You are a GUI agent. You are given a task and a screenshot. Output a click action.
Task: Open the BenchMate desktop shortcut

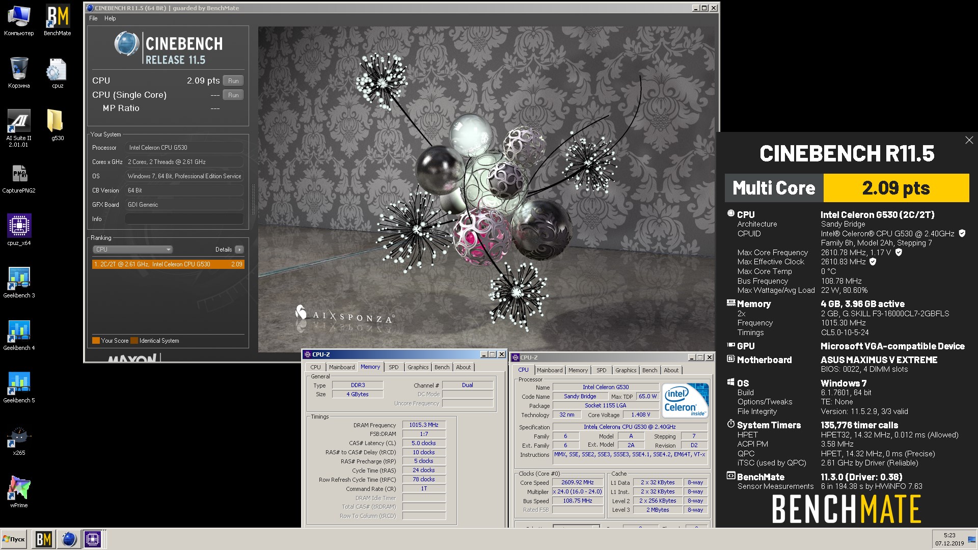[x=57, y=20]
